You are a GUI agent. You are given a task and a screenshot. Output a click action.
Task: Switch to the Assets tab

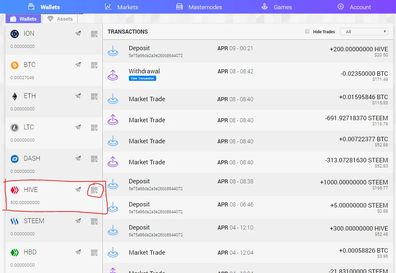point(60,19)
